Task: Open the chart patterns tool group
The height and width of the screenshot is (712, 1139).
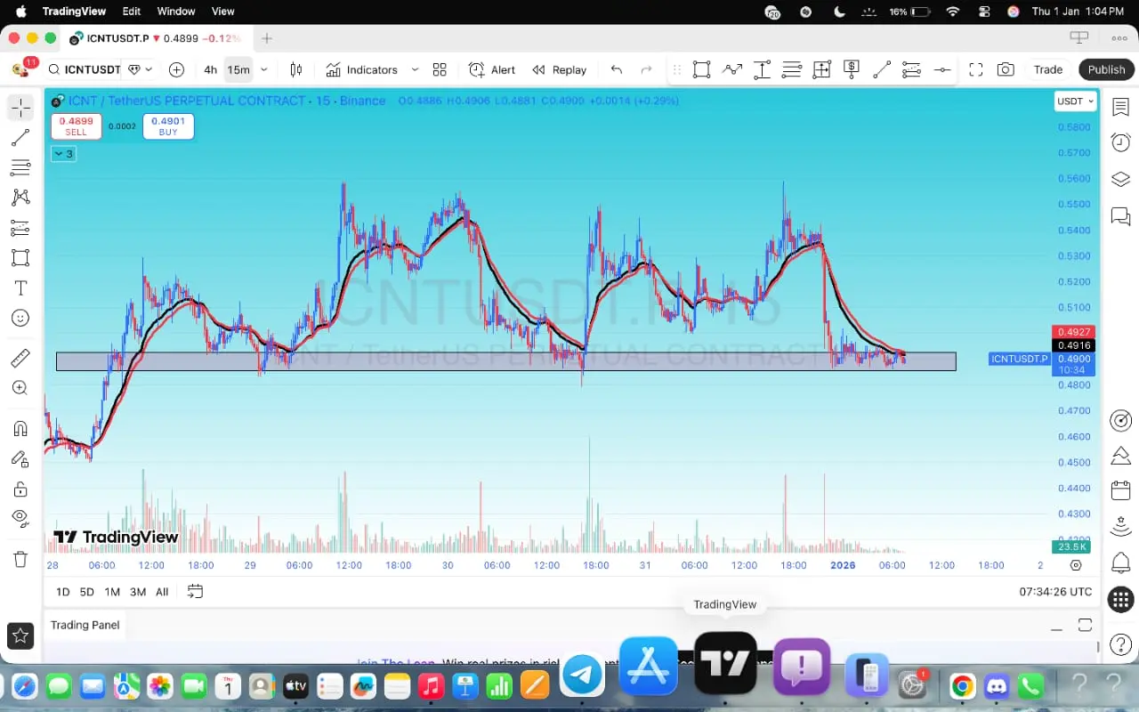Action: pyautogui.click(x=20, y=198)
